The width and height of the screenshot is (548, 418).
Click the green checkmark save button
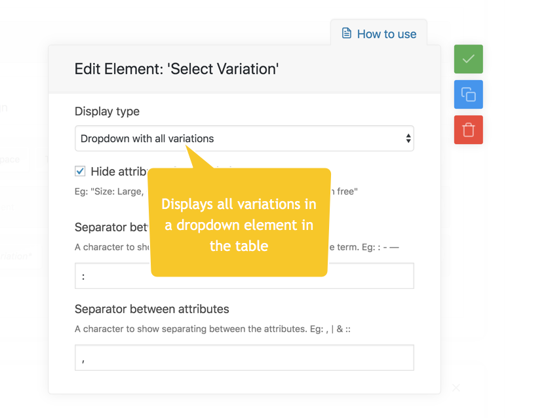[x=468, y=59]
